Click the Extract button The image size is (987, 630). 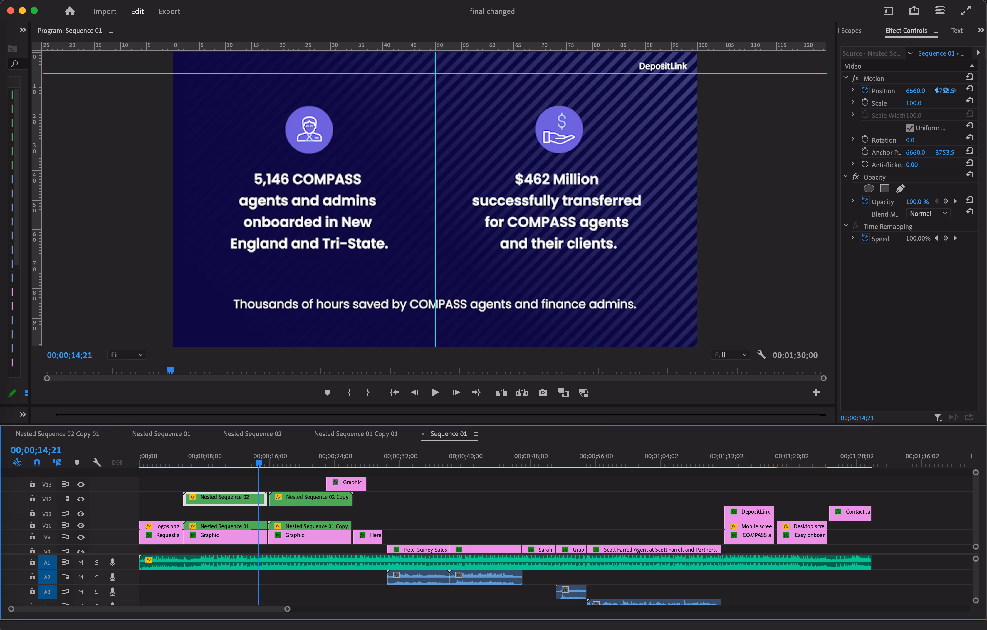click(x=522, y=392)
